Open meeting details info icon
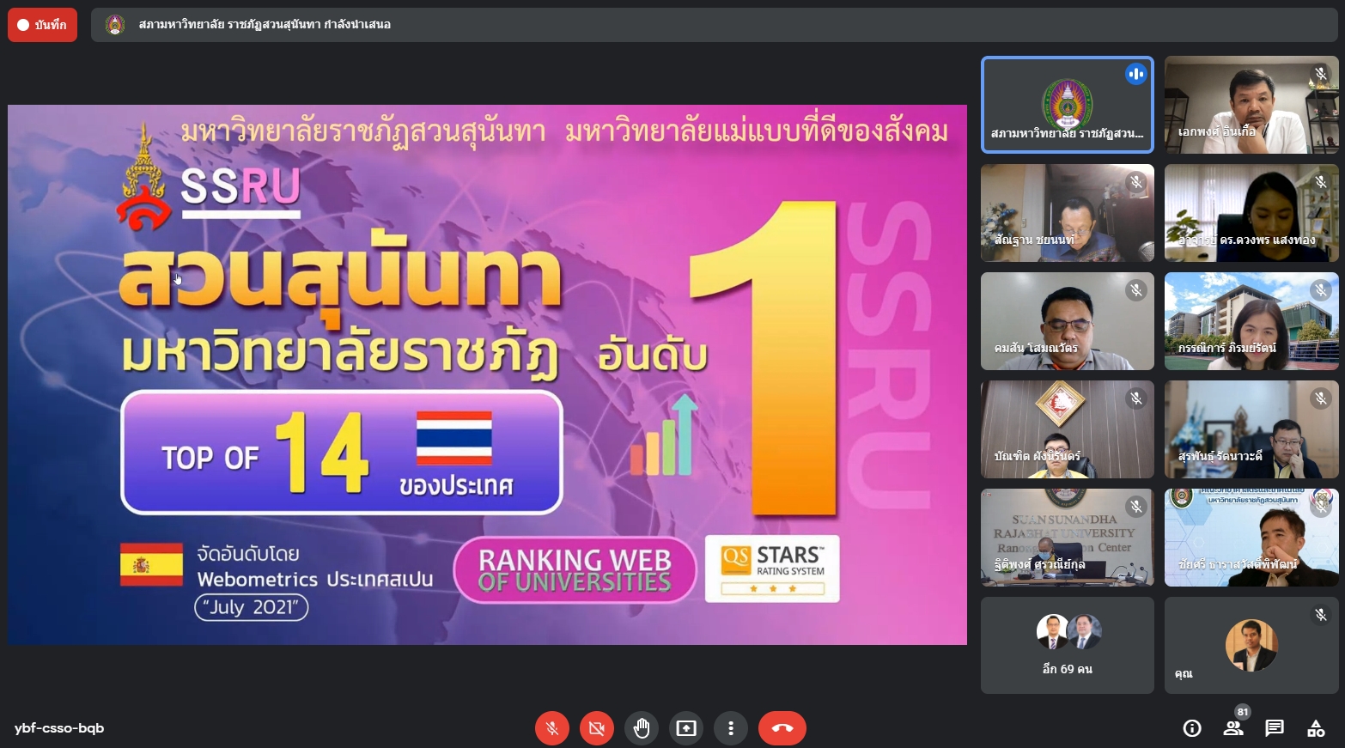The height and width of the screenshot is (748, 1345). (1192, 728)
